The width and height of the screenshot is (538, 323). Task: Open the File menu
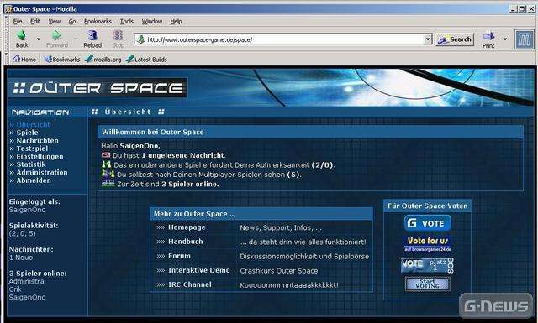[x=18, y=21]
